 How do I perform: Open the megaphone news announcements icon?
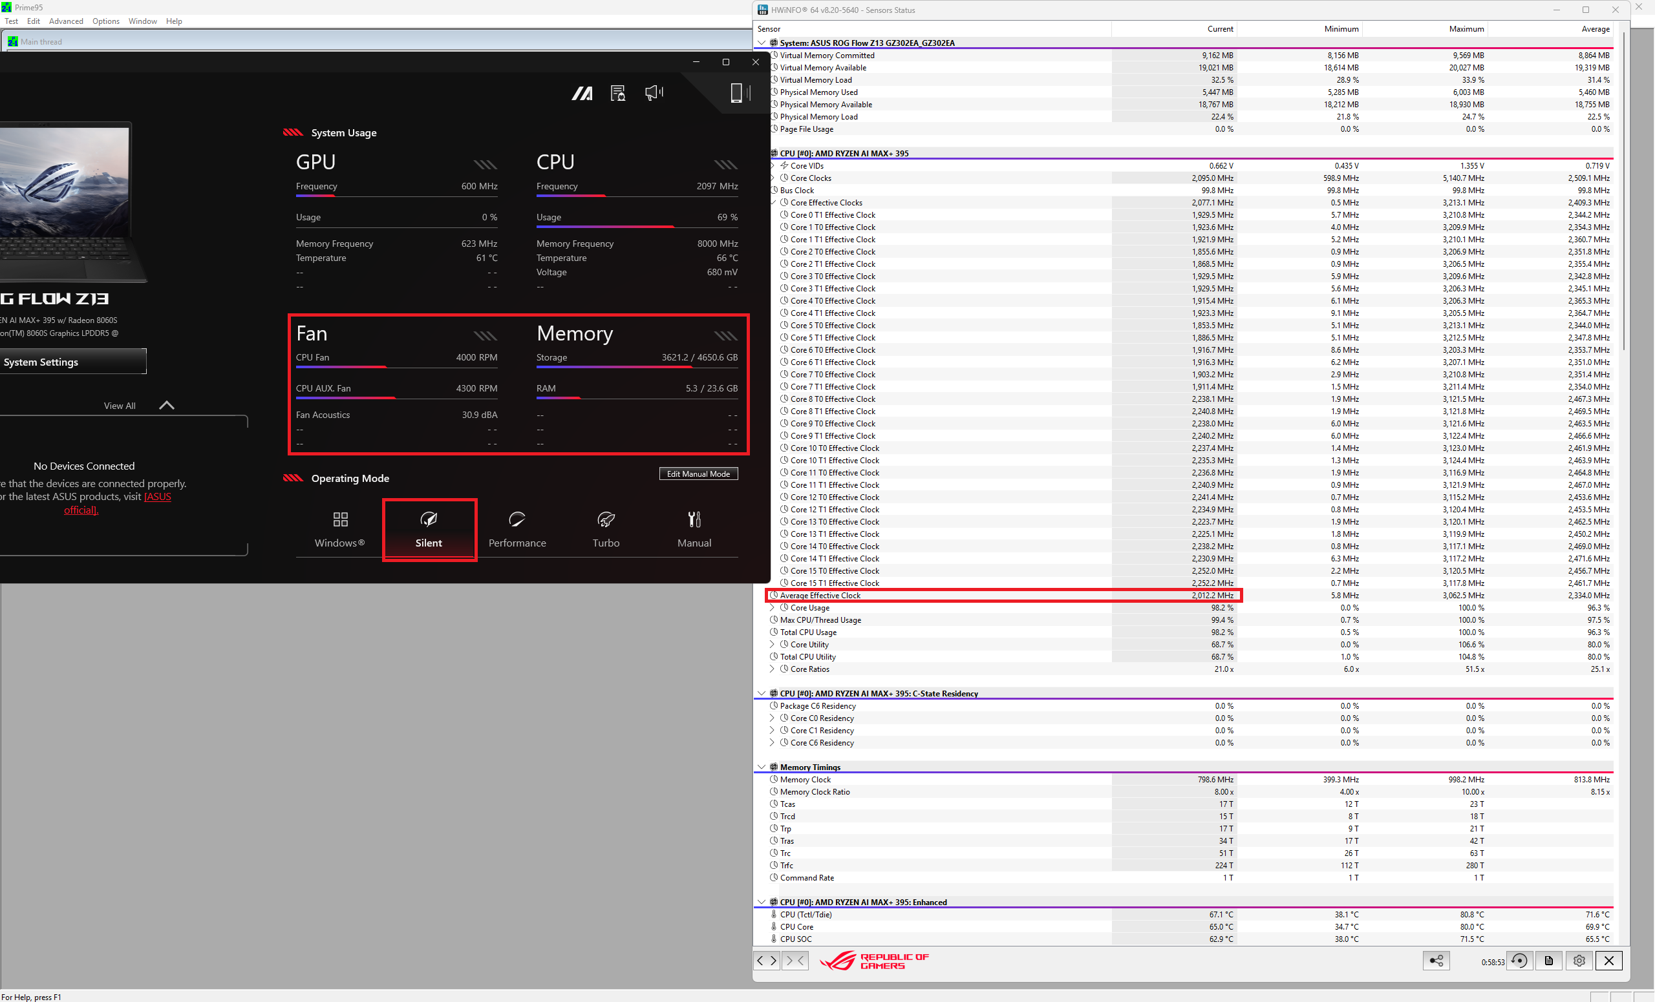coord(654,92)
